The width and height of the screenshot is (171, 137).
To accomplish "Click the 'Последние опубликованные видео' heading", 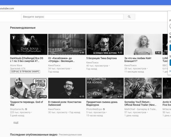I will pyautogui.click(x=34, y=135).
